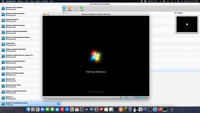Click the Preview section header
This screenshot has width=200, height=113.
pos(180,13)
